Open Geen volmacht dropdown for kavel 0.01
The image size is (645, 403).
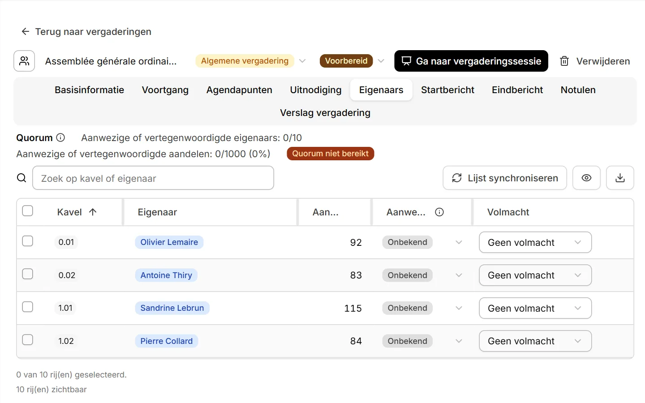tap(535, 242)
